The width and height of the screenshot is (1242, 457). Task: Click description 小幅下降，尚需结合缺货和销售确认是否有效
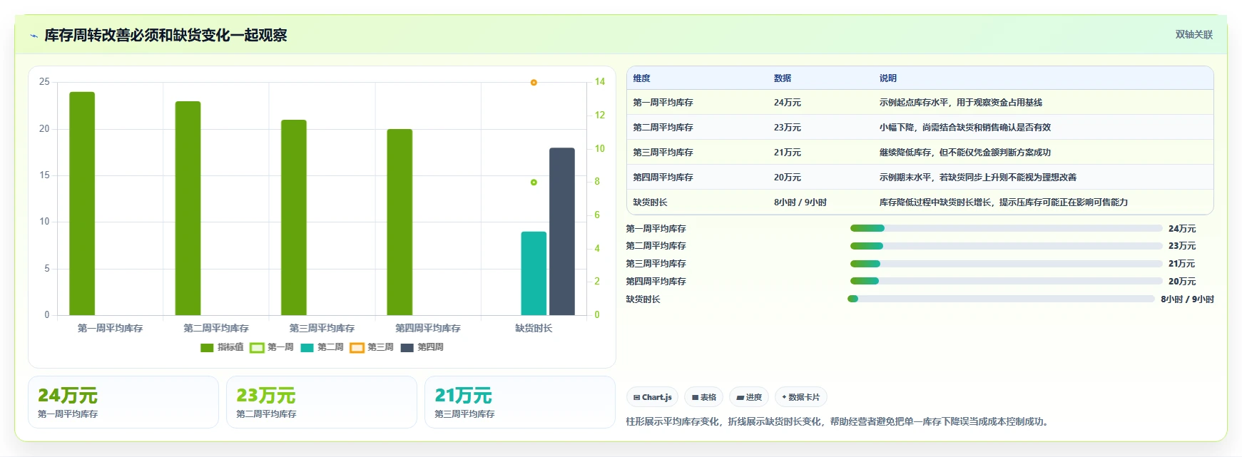click(965, 128)
